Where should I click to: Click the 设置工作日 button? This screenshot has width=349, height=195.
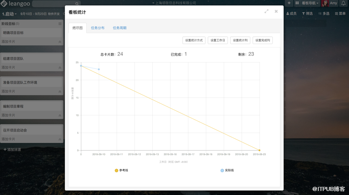[x=218, y=41]
